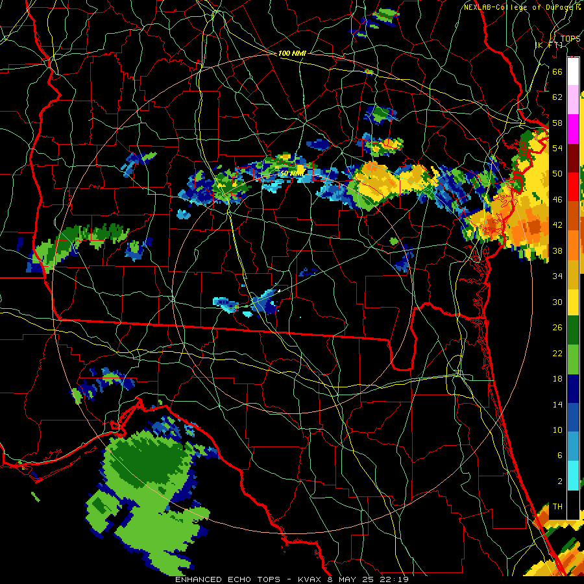Image resolution: width=584 pixels, height=584 pixels.
Task: Click the "8 MAY 25" date text
Action: pyautogui.click(x=352, y=579)
